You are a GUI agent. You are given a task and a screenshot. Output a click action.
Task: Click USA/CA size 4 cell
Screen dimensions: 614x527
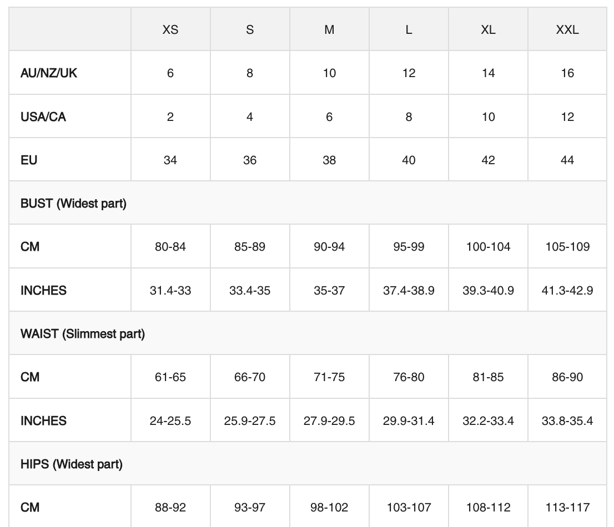click(x=250, y=117)
